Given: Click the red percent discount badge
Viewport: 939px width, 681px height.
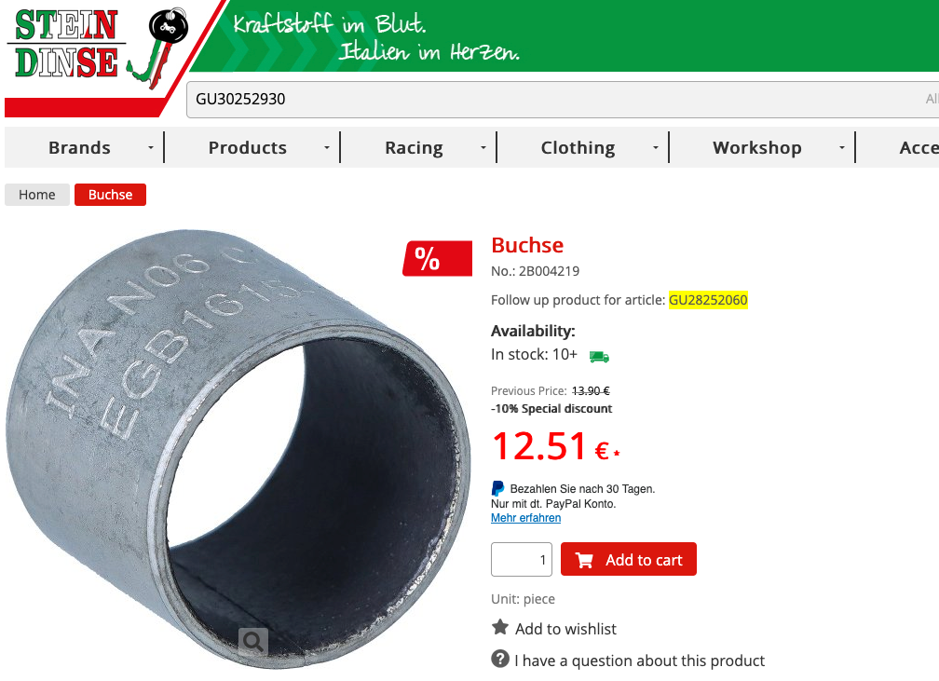Looking at the screenshot, I should point(437,259).
